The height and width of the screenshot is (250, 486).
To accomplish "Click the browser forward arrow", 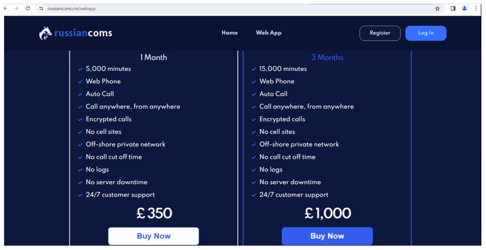I will tap(16, 8).
